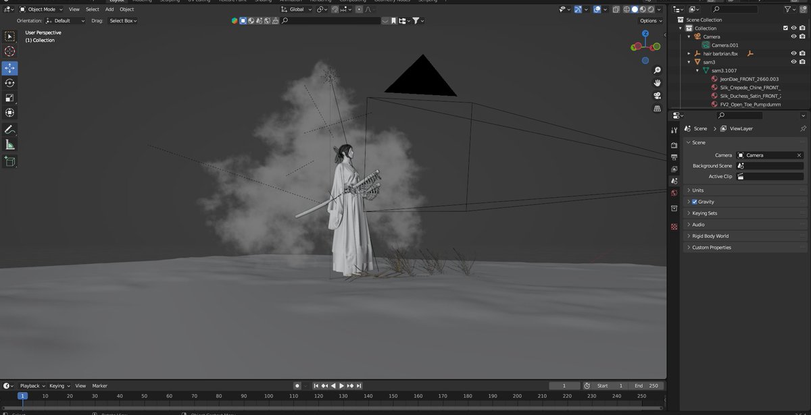811x415 pixels.
Task: Click the End frame field
Action: [x=647, y=386]
